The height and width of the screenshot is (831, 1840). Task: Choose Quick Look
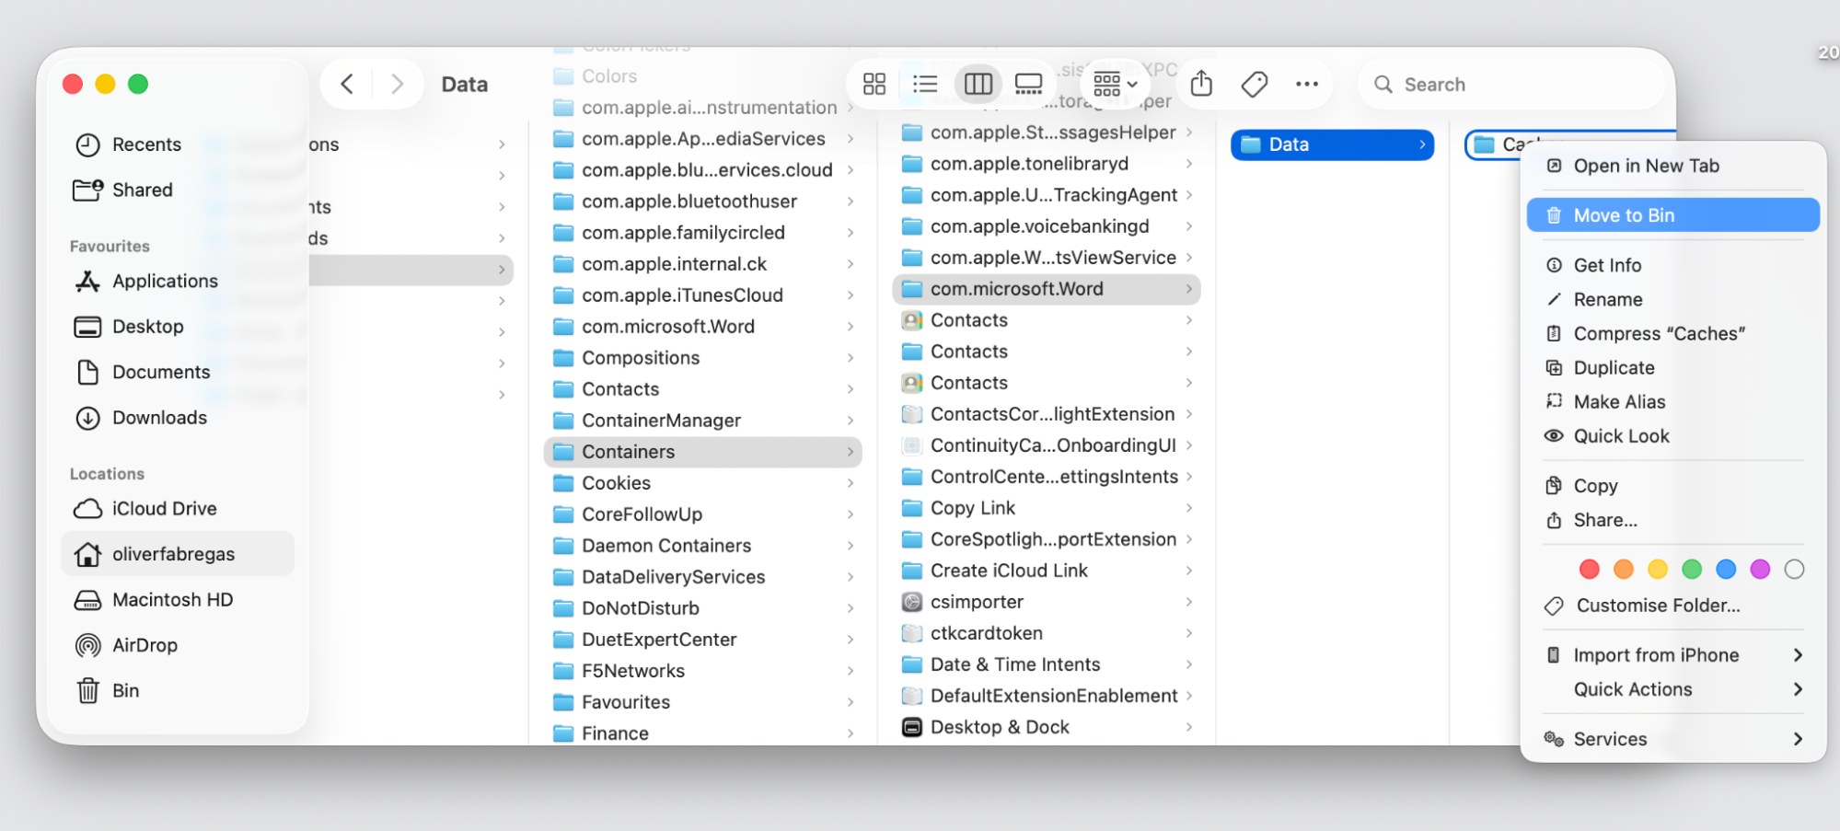pos(1672,436)
